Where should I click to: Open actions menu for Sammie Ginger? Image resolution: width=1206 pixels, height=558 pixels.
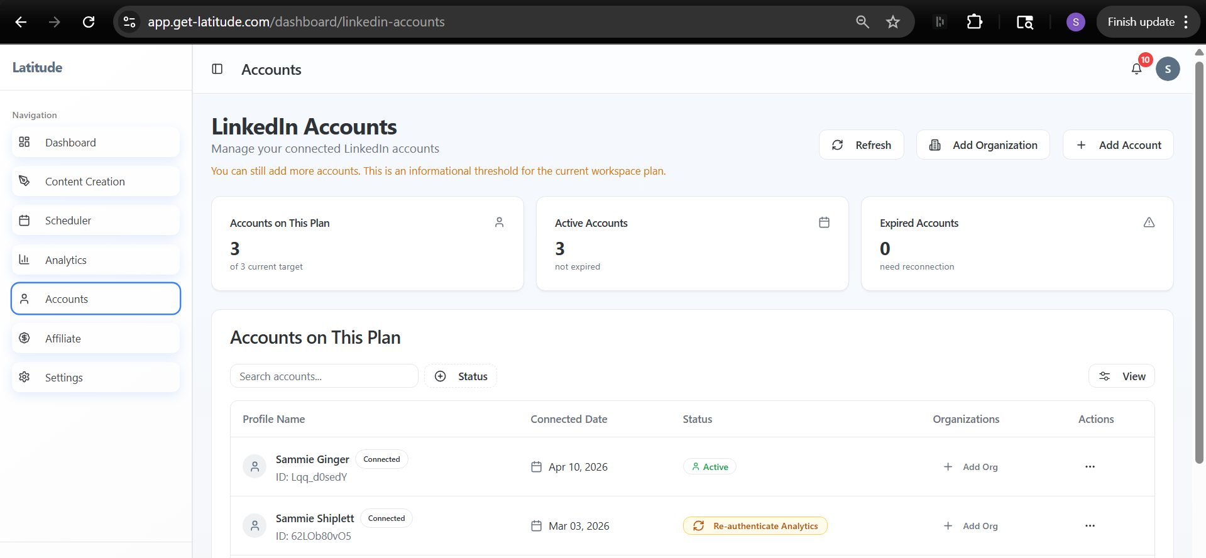pyautogui.click(x=1090, y=467)
